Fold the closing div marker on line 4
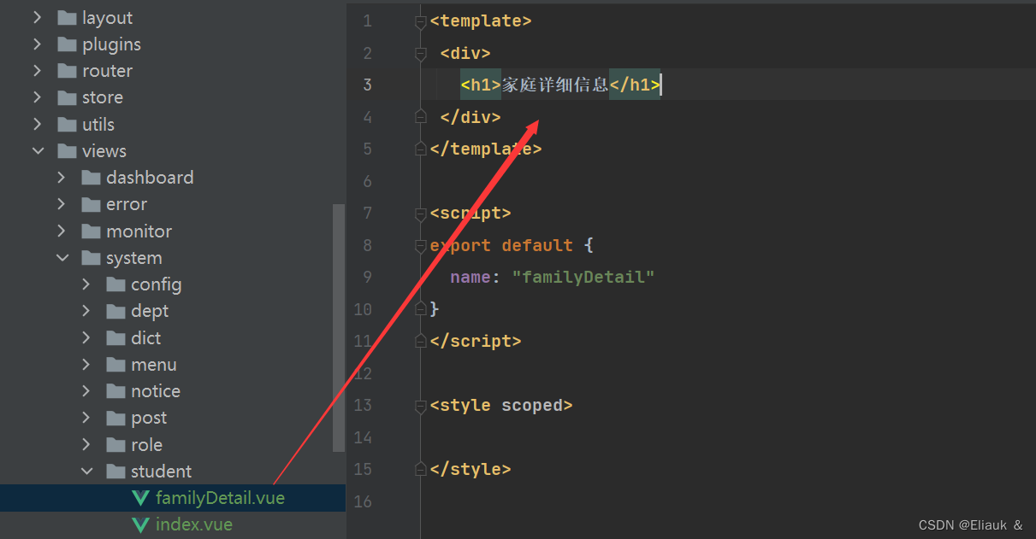Screen dimensions: 1036x539 (x=420, y=116)
